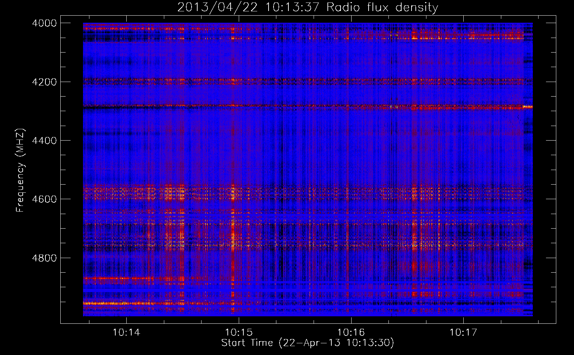This screenshot has height=355, width=574.
Task: Click the bright yellow band at the bottom-left of the spectrogram
Action: tap(106, 304)
